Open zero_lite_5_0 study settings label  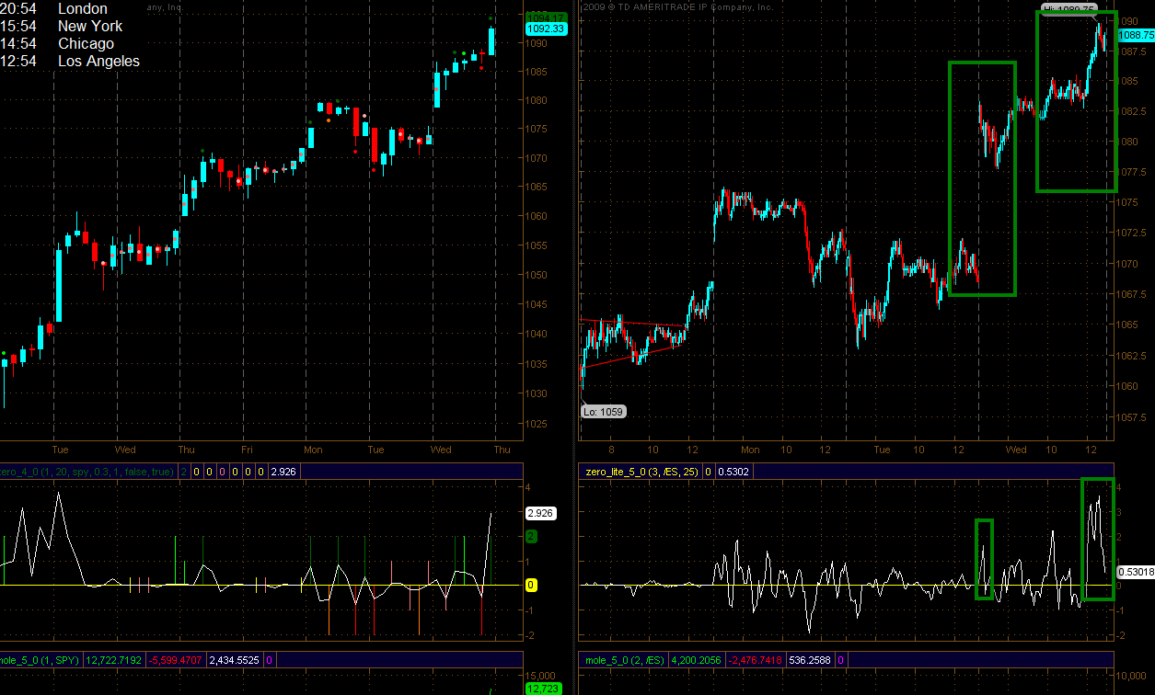tap(641, 472)
